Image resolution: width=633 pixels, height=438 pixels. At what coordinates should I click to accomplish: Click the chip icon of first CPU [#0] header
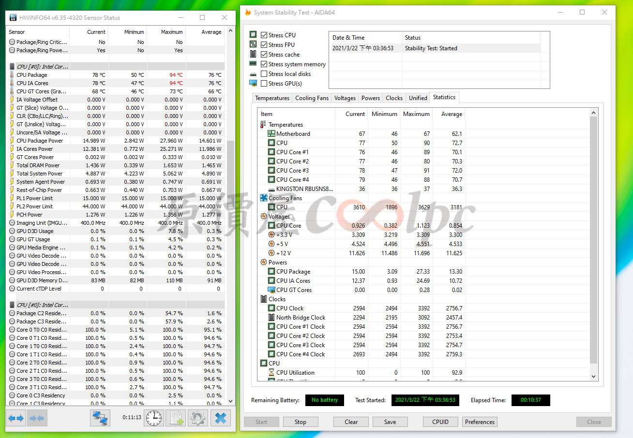[12, 67]
